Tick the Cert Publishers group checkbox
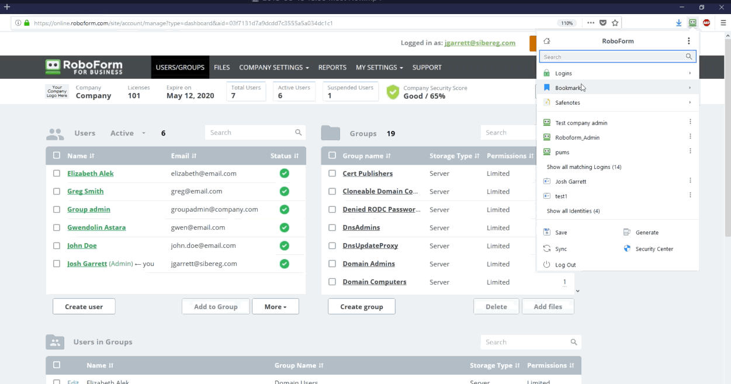This screenshot has width=731, height=384. coord(332,174)
